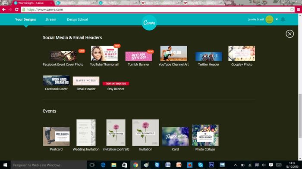Switch to the third Canva browser tab
This screenshot has width=302, height=169.
coord(118,3)
